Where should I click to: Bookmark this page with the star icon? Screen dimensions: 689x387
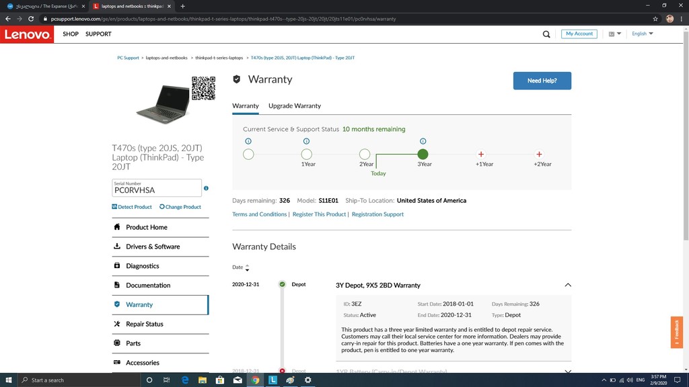pyautogui.click(x=655, y=19)
